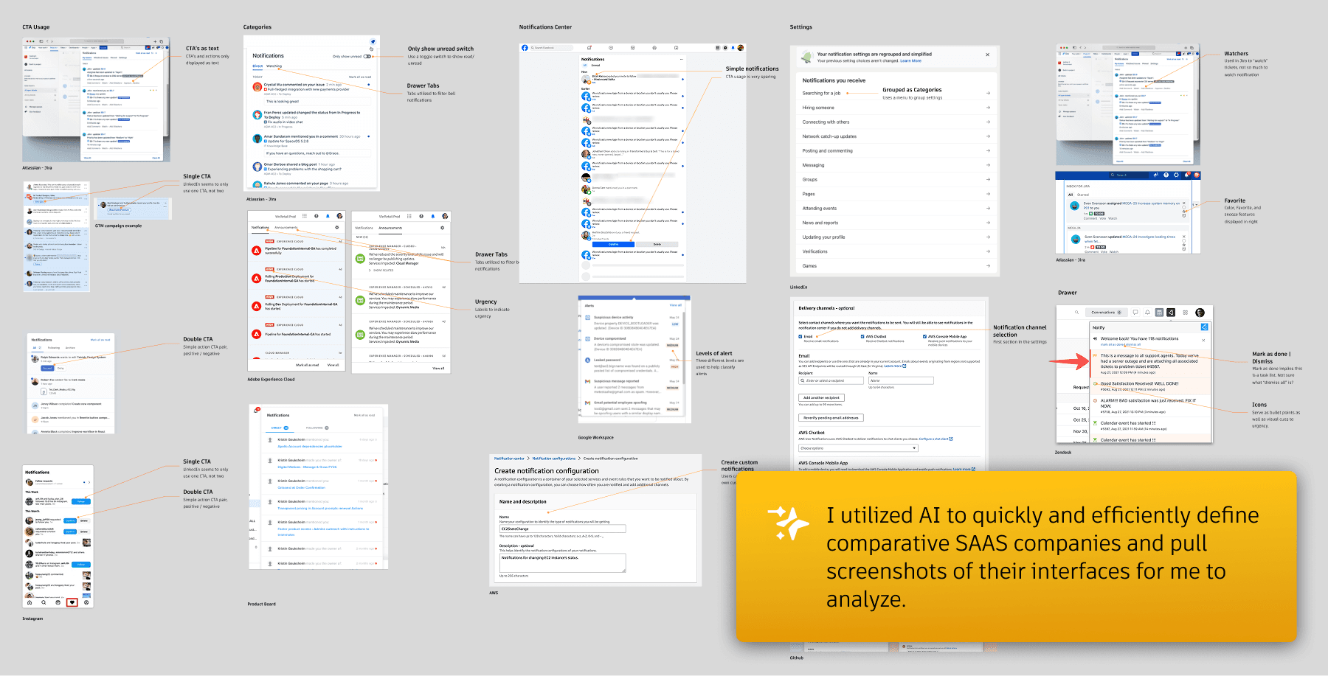Click the flag icon on Zendesk server outage message

pos(1096,357)
